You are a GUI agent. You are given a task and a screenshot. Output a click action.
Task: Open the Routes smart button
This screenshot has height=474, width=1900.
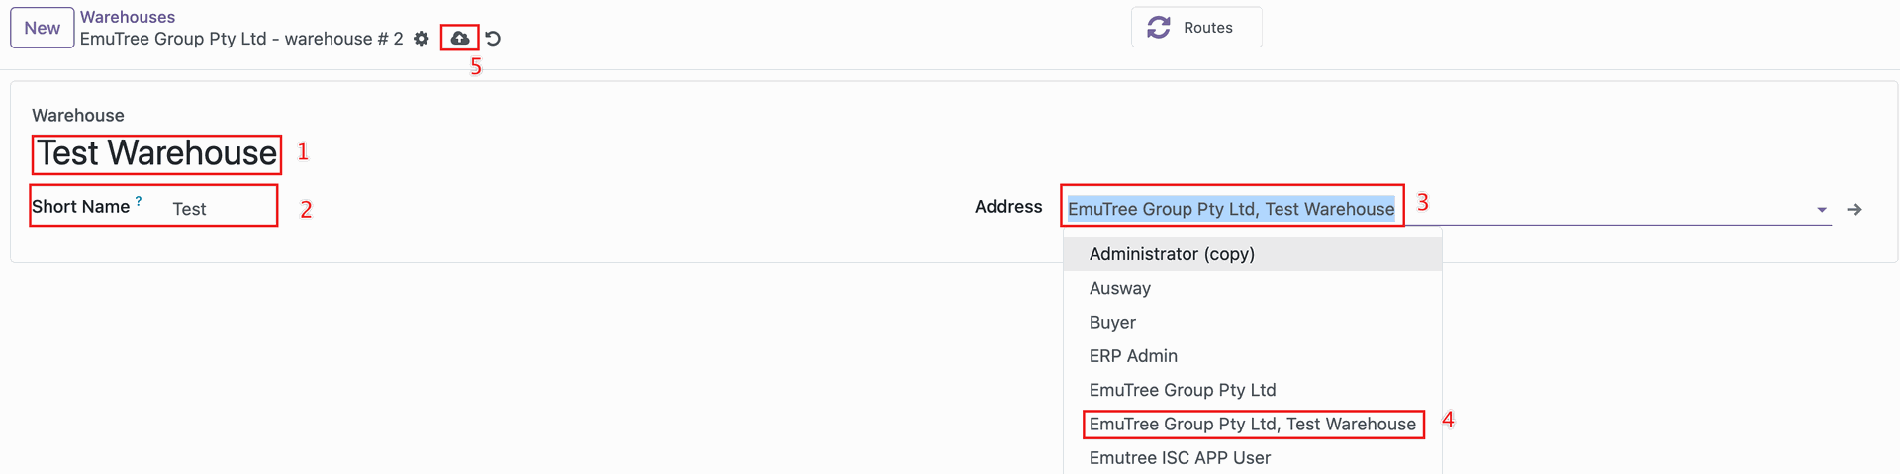click(x=1195, y=28)
